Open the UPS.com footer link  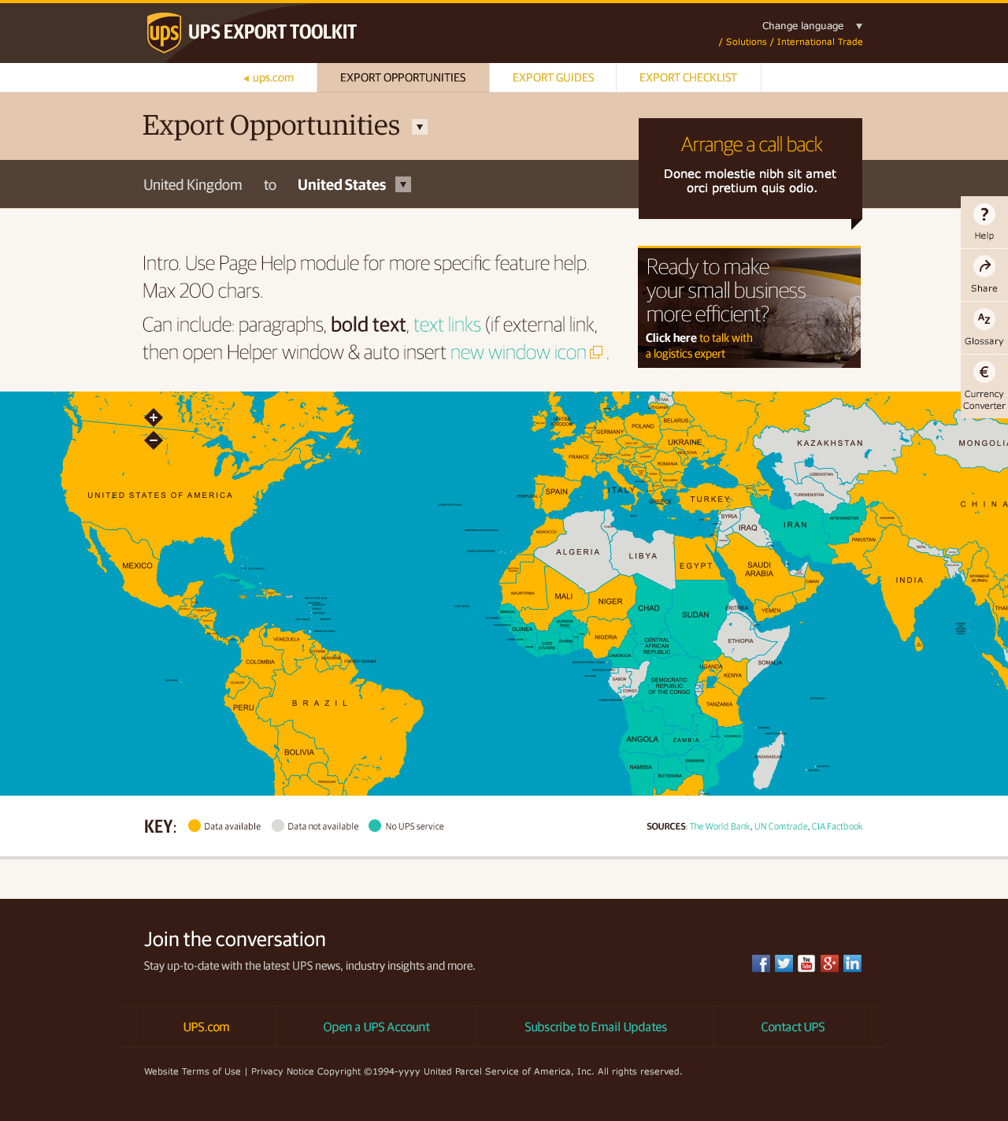(x=206, y=1027)
